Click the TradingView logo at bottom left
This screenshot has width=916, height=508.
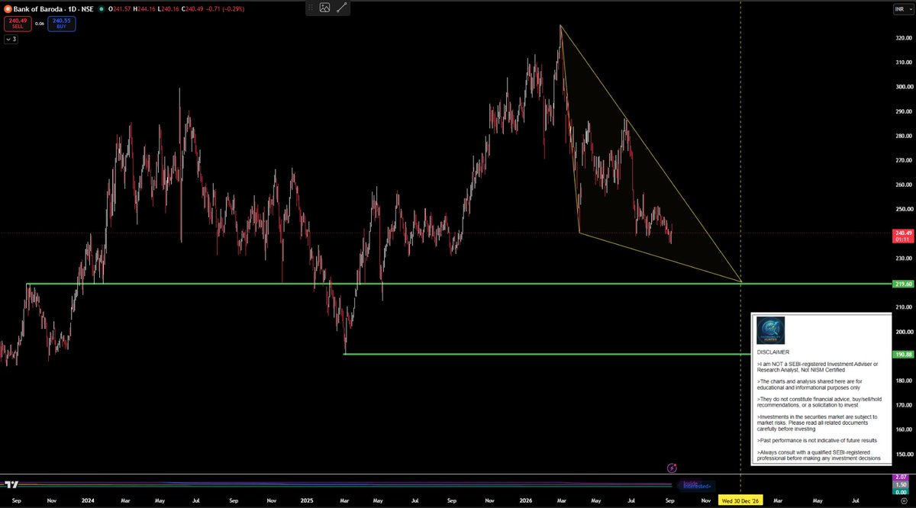(11, 484)
